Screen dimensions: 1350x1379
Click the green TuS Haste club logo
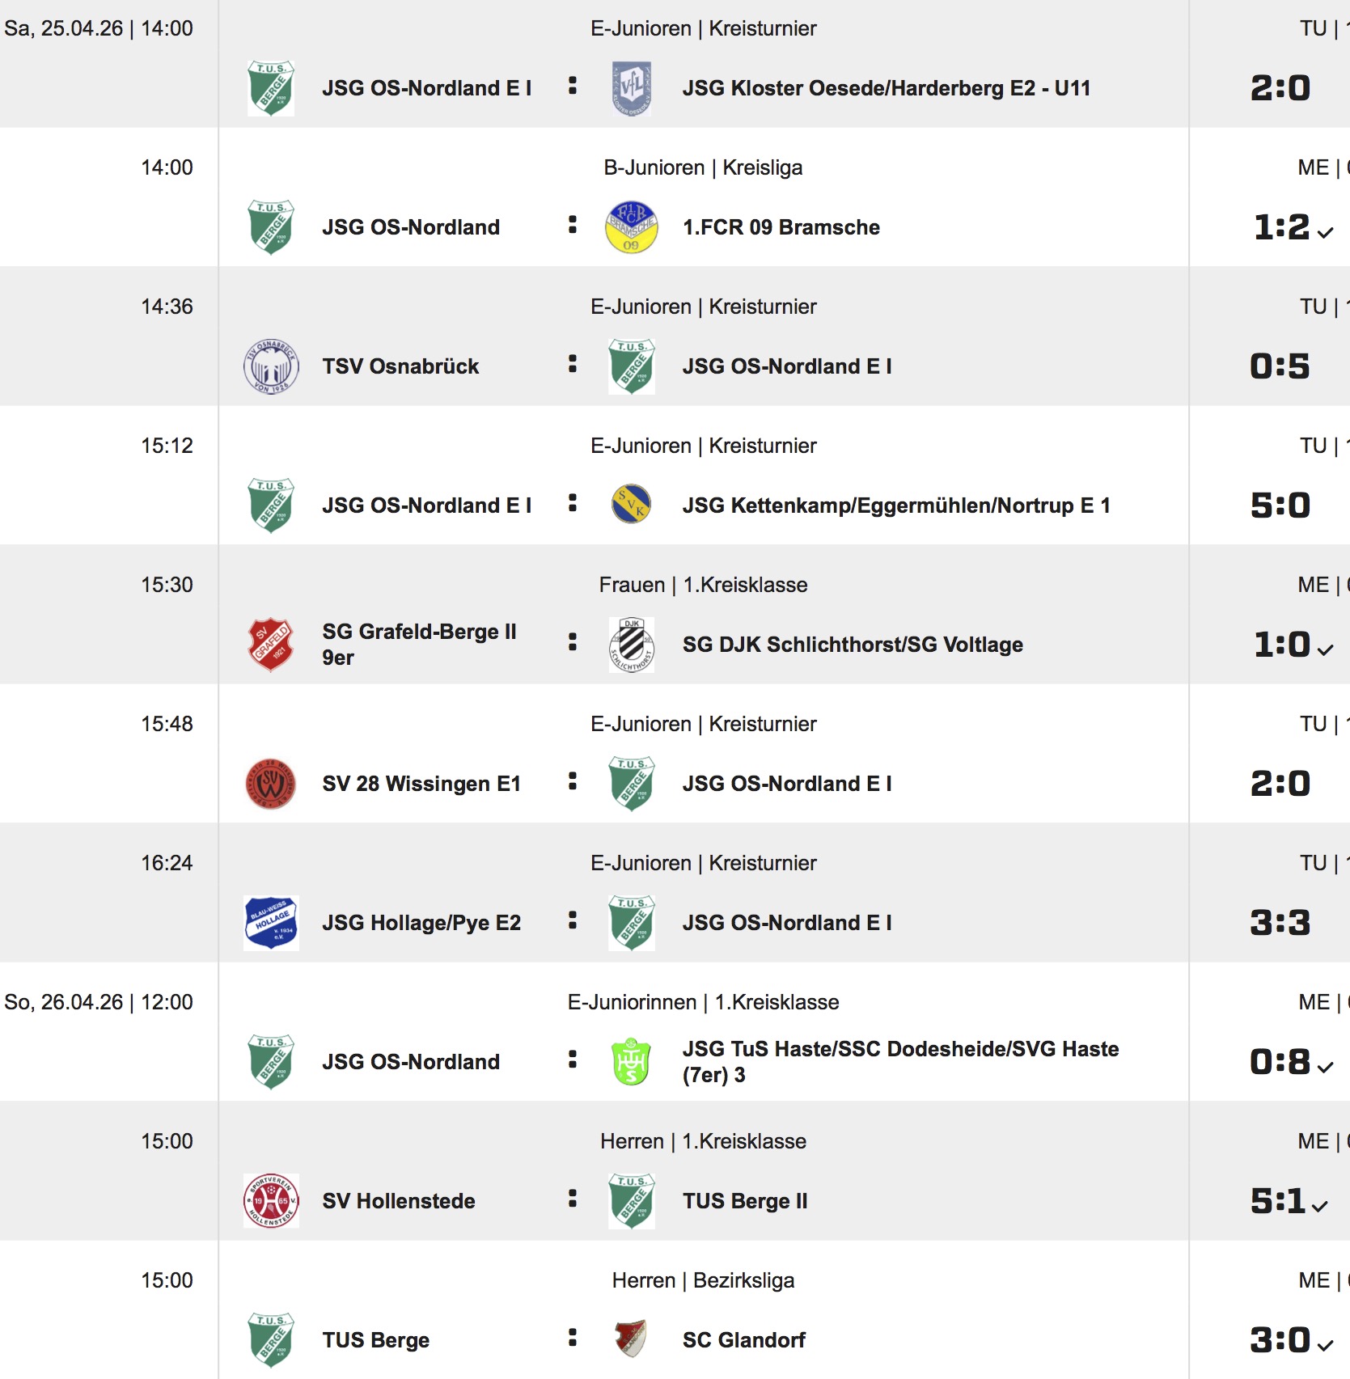tap(631, 1061)
